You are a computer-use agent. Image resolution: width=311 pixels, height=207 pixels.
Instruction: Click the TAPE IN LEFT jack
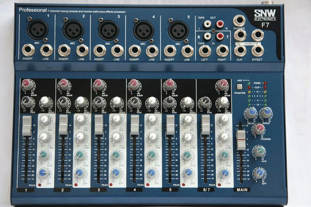(x=204, y=51)
